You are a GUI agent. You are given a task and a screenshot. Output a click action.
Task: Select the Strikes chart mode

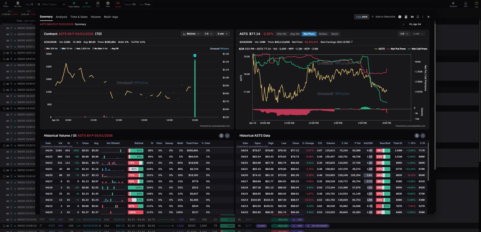(323, 34)
